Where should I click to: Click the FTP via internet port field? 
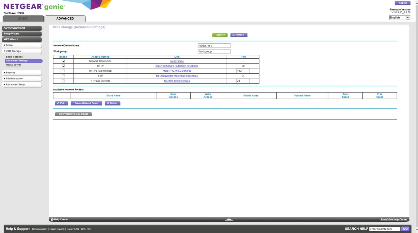point(243,81)
